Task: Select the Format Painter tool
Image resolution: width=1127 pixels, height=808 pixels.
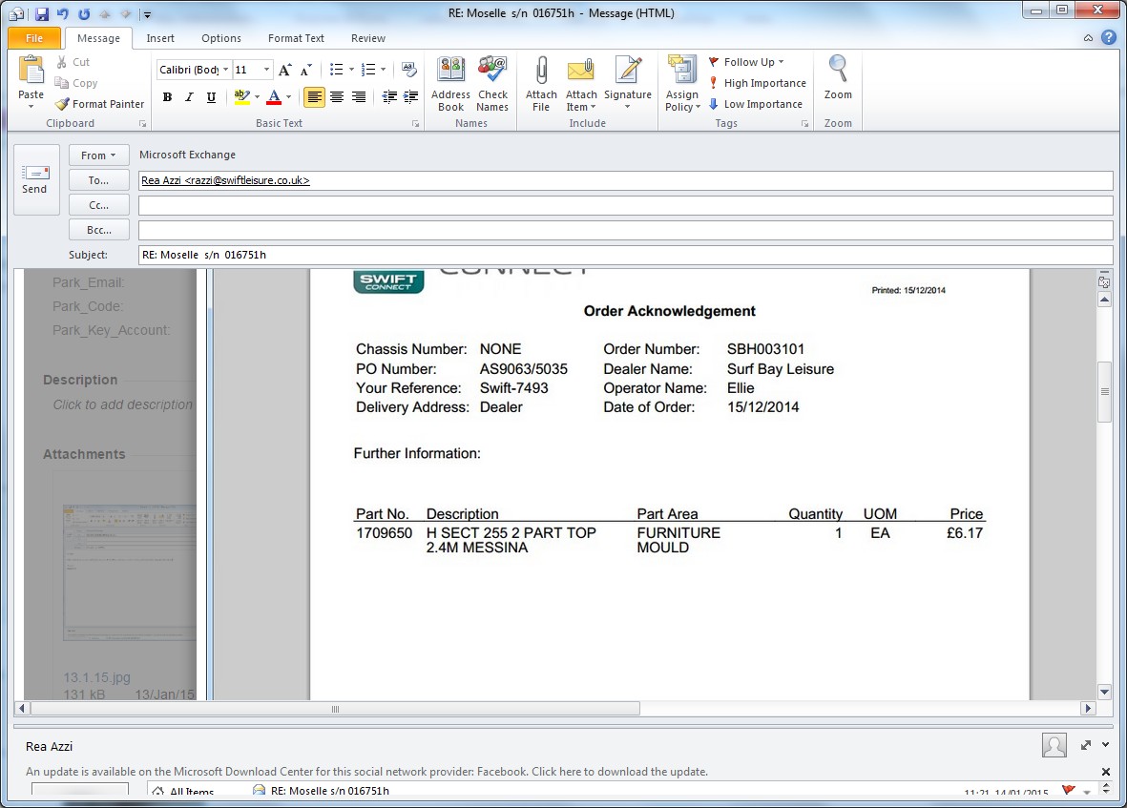Action: (x=100, y=104)
